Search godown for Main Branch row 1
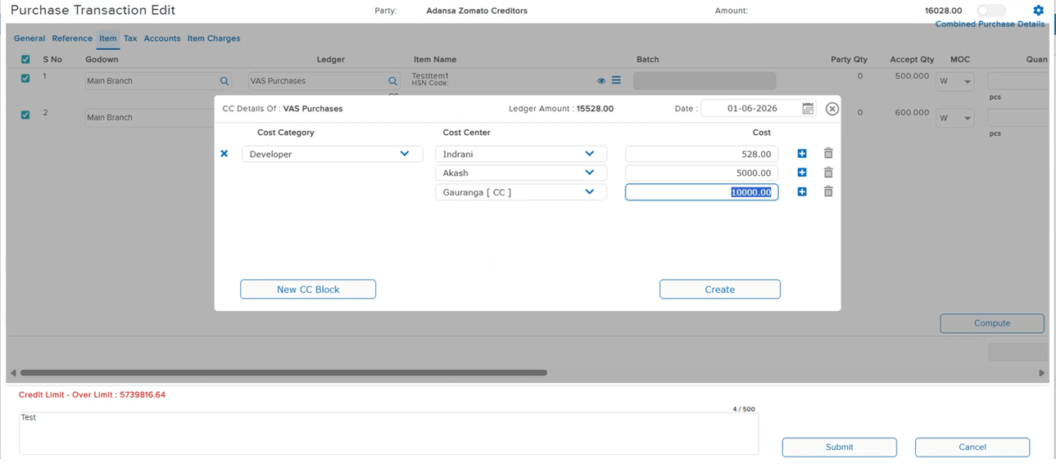Screen dimensions: 1056x468 coord(224,81)
